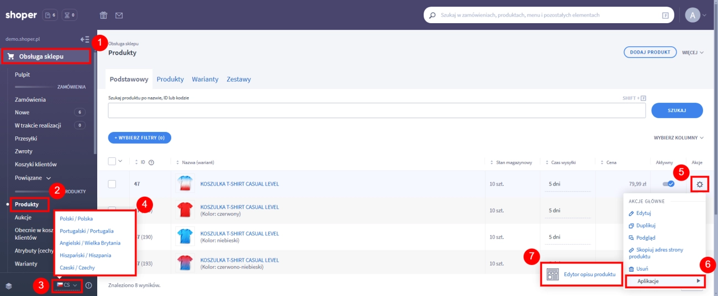This screenshot has width=718, height=296.
Task: Expand the WIĘCEJ menu
Action: point(693,52)
